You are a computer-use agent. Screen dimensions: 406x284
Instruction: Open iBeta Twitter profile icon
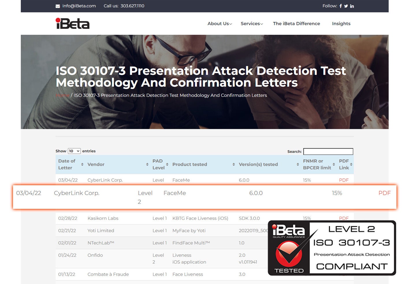(x=346, y=6)
